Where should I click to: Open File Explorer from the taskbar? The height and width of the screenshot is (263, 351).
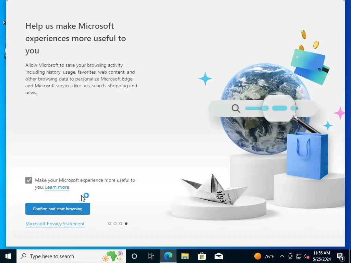pos(185,256)
